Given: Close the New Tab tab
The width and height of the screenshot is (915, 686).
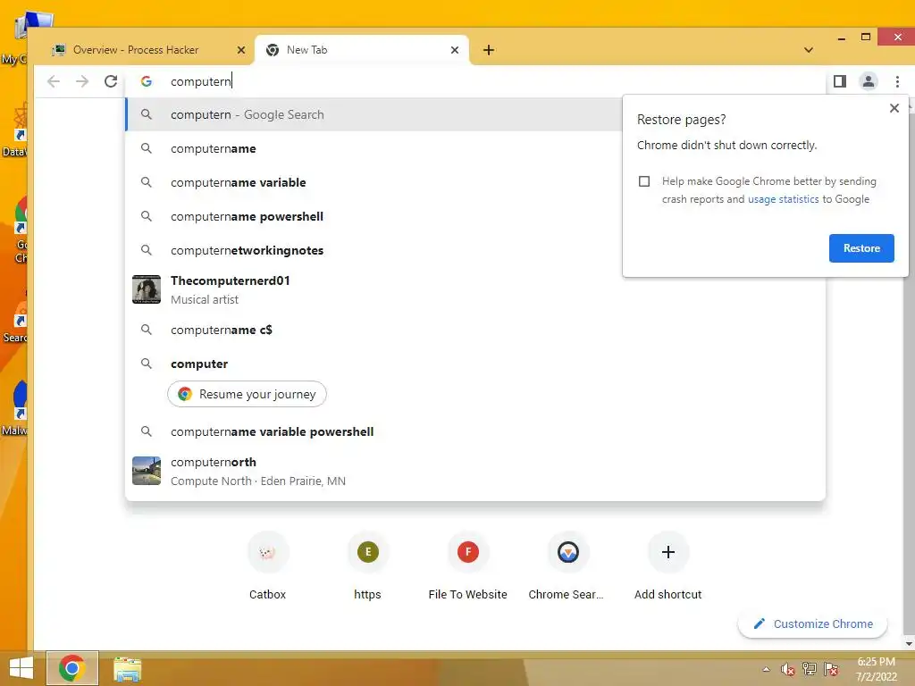Looking at the screenshot, I should click(x=455, y=50).
